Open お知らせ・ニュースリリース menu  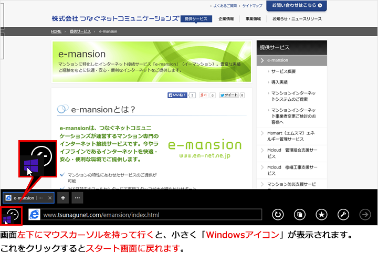pos(297,19)
